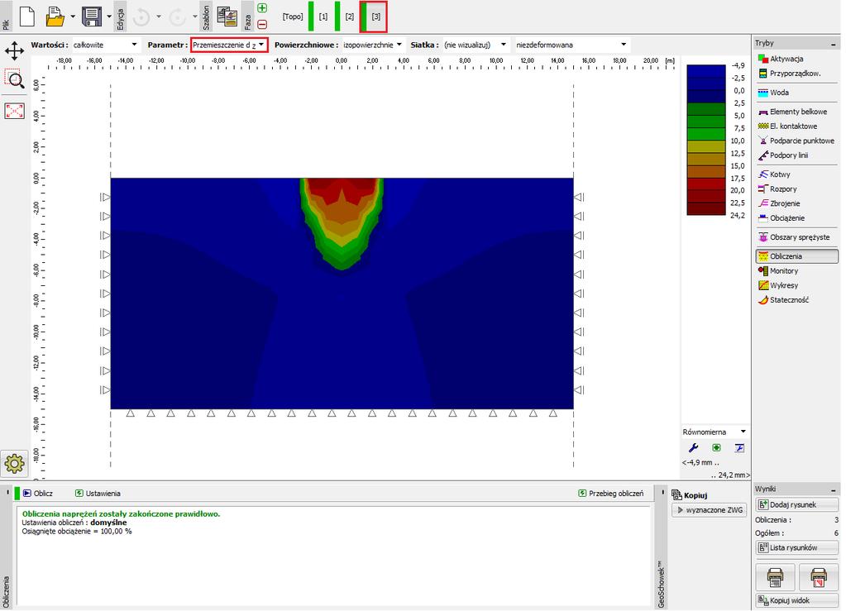Save file using the floppy disk icon
The width and height of the screenshot is (846, 611).
[x=92, y=17]
